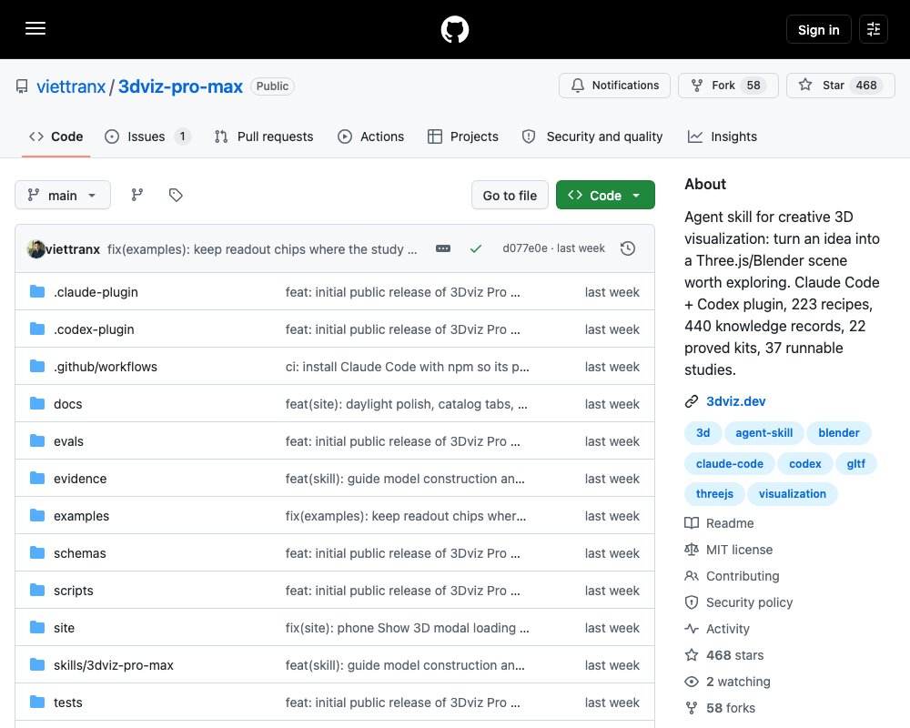Open the Pull requests tab
Viewport: 910px width, 728px height.
point(264,136)
